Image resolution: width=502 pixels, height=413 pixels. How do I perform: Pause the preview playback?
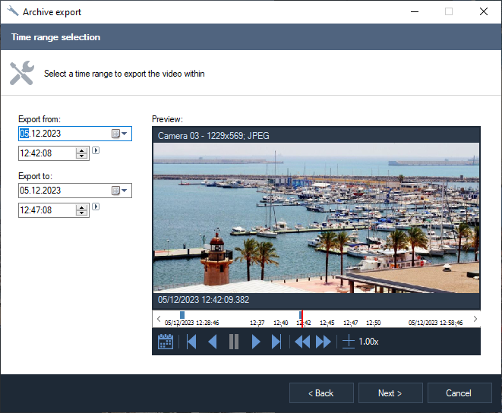coord(234,342)
